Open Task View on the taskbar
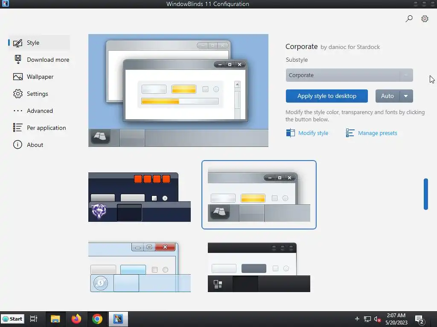The image size is (437, 327). coord(34,319)
